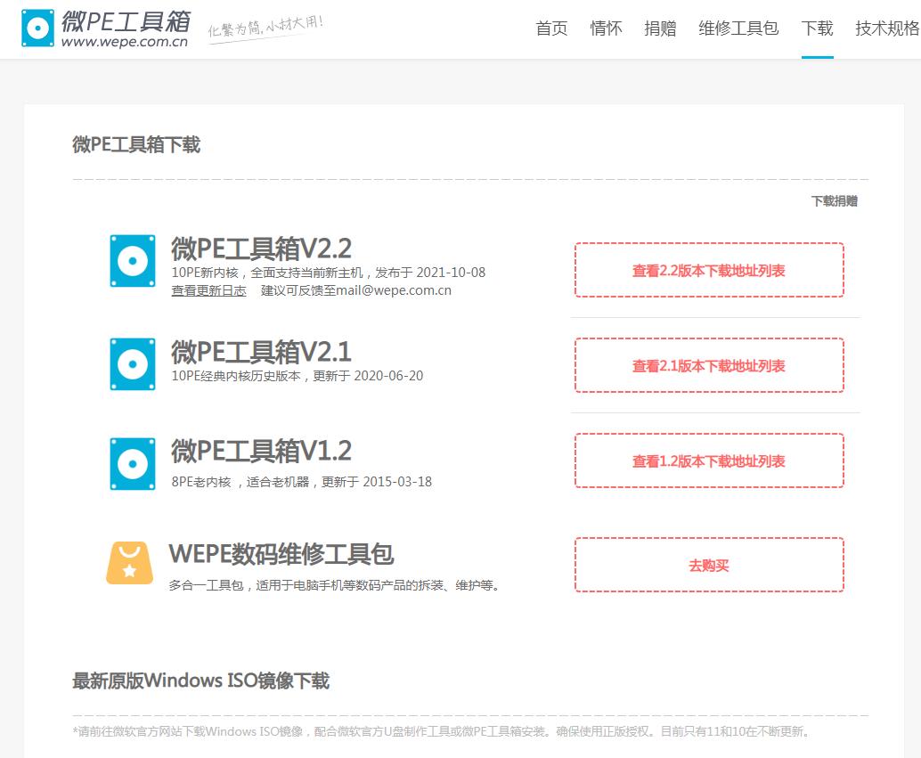Open the 捐赠 menu item
Viewport: 921px width, 758px height.
pos(661,28)
